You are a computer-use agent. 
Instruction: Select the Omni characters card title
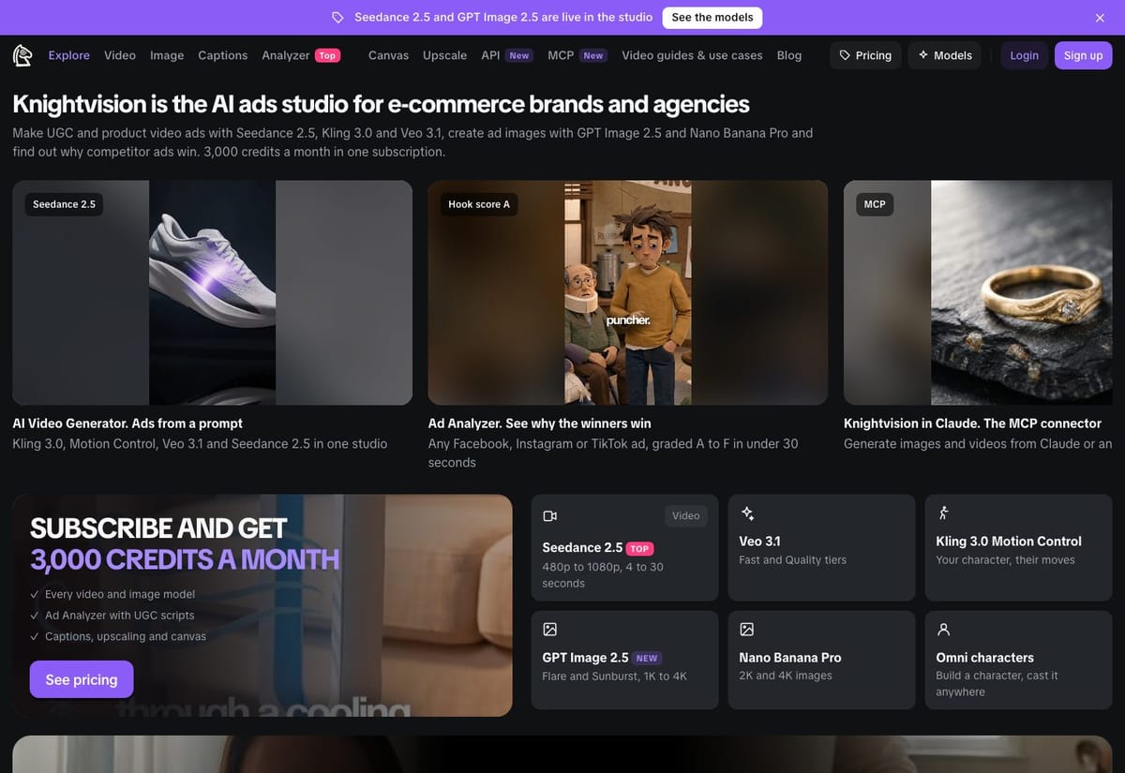[985, 658]
